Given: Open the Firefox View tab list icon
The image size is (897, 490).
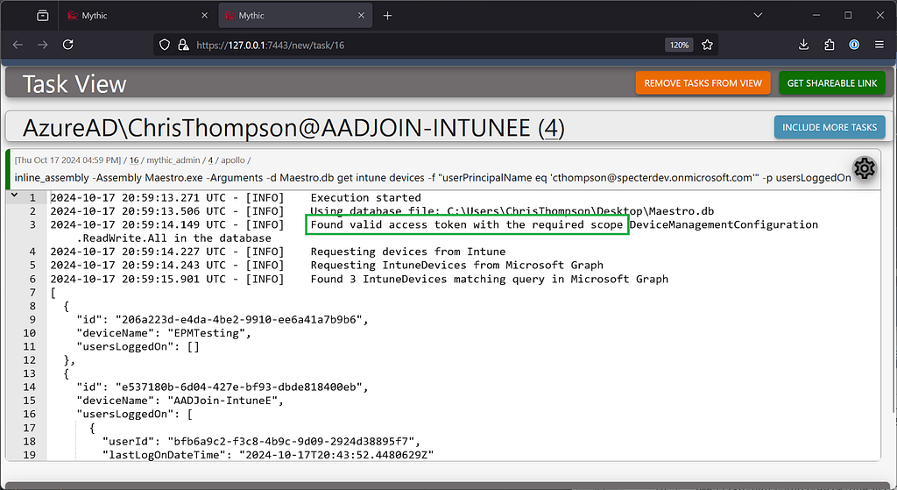Looking at the screenshot, I should click(x=43, y=16).
